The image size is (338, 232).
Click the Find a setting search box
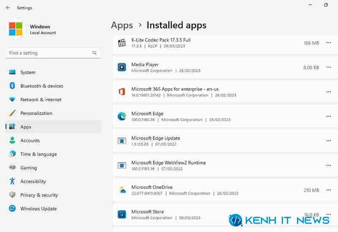[x=53, y=53]
